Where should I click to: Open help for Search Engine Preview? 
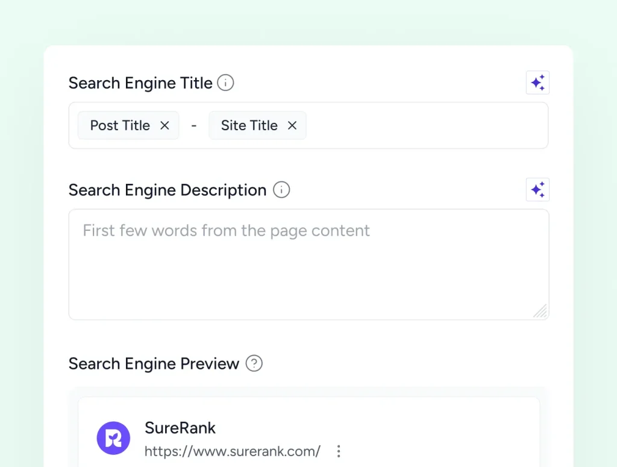point(254,363)
